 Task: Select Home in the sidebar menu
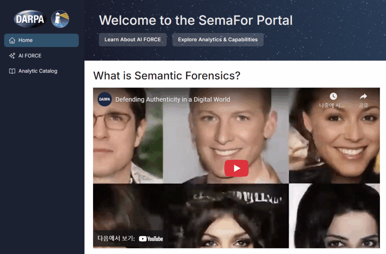point(41,40)
